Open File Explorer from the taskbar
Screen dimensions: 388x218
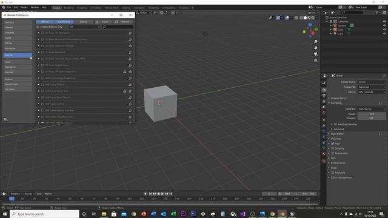(x=104, y=214)
